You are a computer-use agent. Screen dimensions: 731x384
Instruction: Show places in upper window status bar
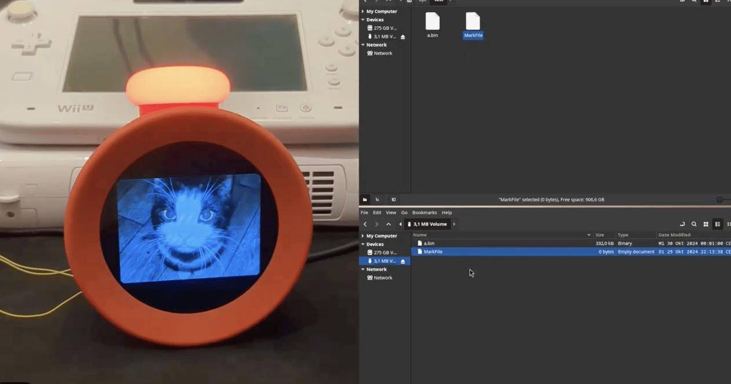365,200
